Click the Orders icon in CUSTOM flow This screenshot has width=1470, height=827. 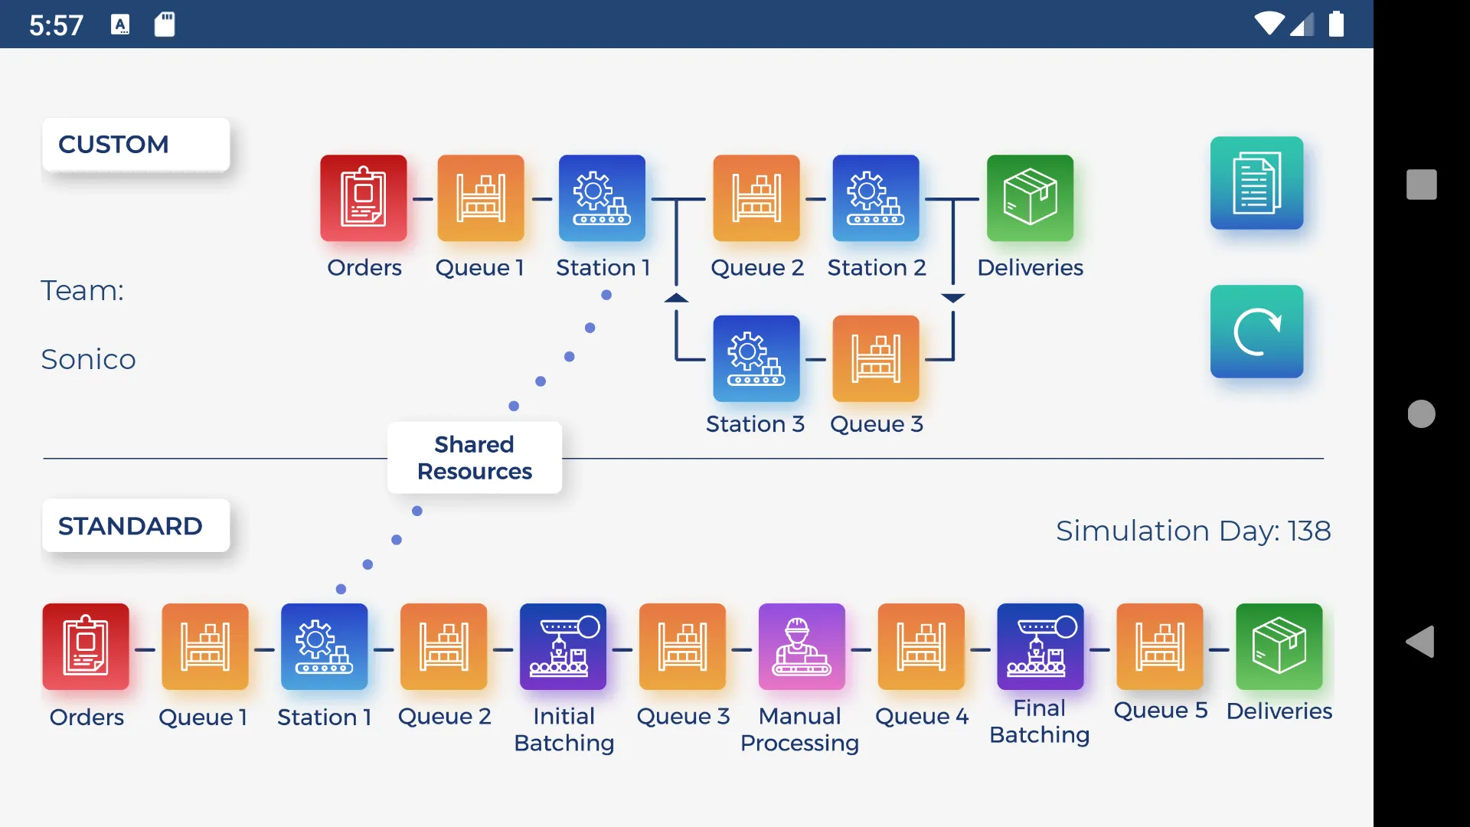(x=364, y=198)
